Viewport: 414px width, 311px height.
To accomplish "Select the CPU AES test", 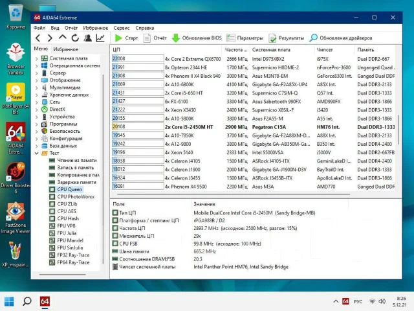I will pyautogui.click(x=67, y=211).
